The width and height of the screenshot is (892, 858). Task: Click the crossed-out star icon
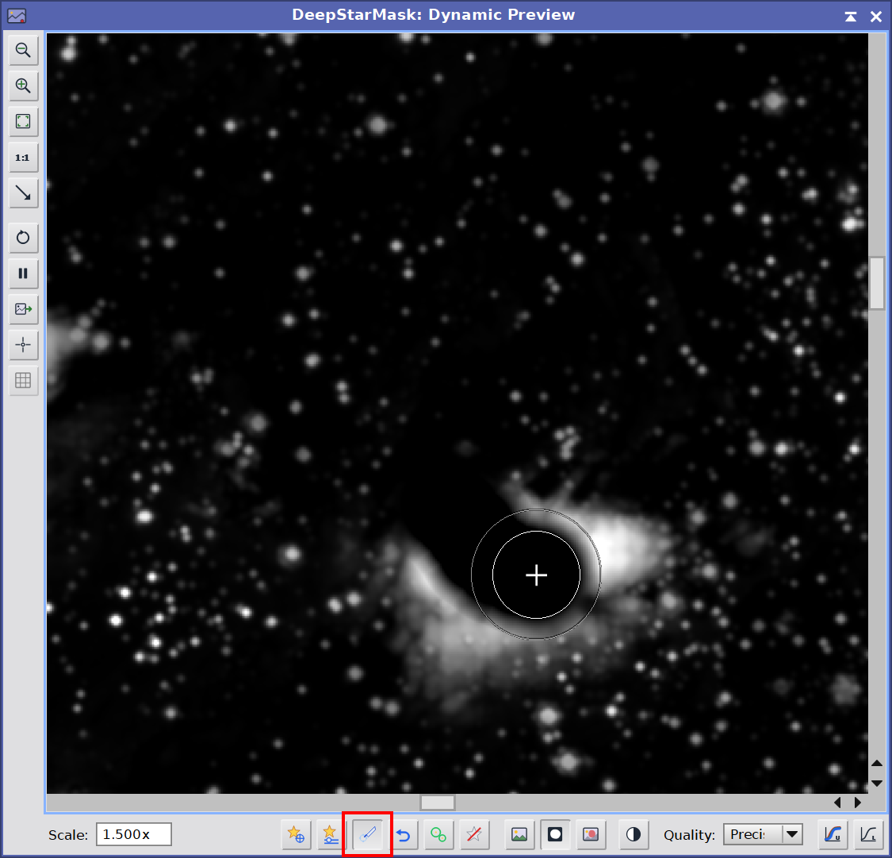click(474, 834)
